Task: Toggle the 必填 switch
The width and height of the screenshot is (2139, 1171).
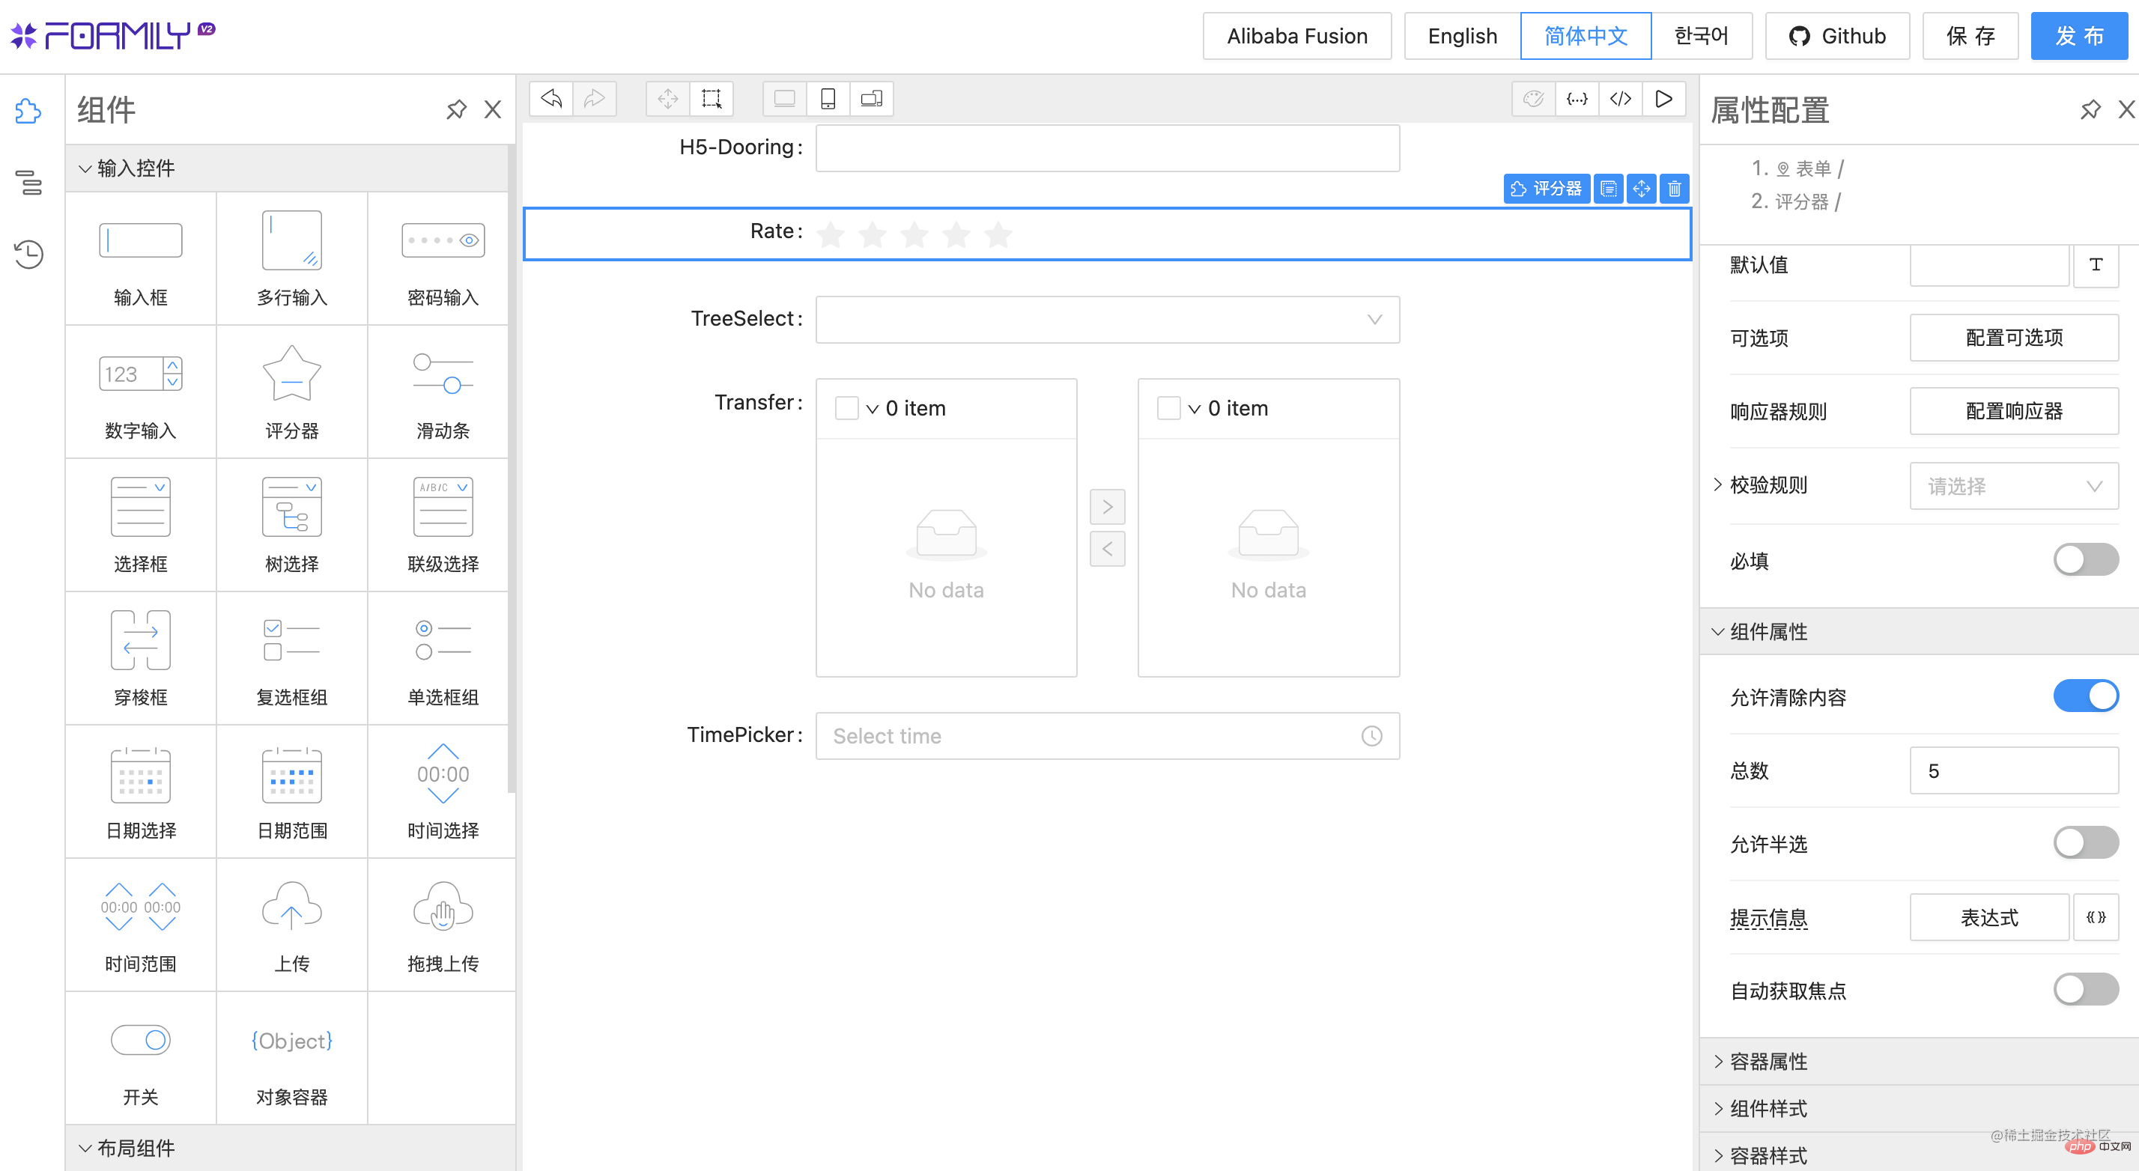Action: 2085,560
